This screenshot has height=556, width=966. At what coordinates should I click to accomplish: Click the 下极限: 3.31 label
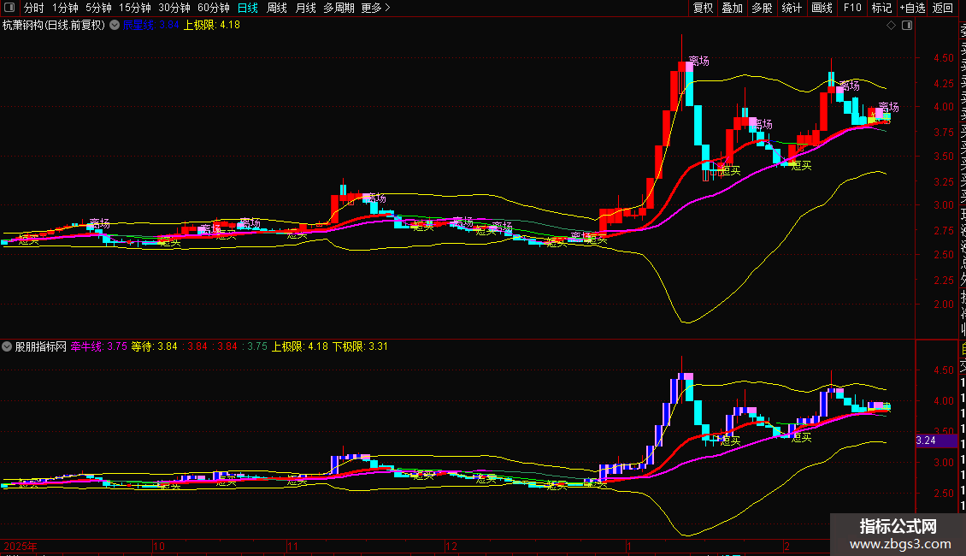(x=361, y=346)
